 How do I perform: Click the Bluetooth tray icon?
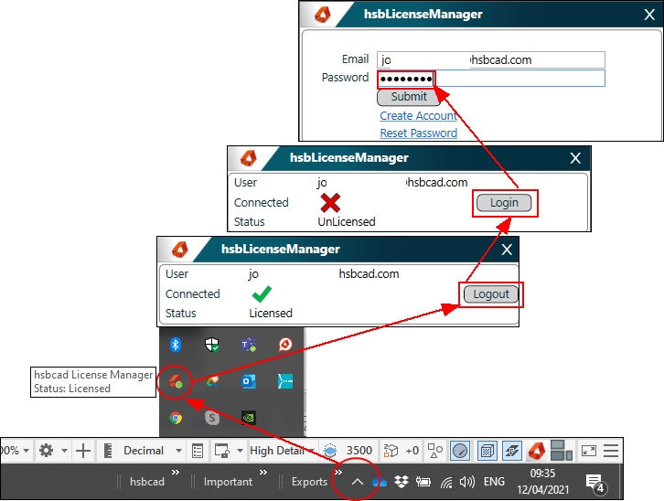[176, 345]
